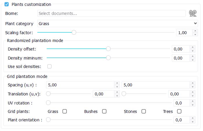Check the Bushes grid plants option

click(x=104, y=111)
